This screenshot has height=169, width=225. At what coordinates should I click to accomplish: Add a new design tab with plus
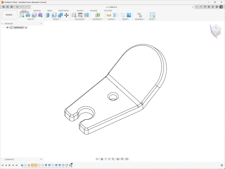[x=197, y=7]
